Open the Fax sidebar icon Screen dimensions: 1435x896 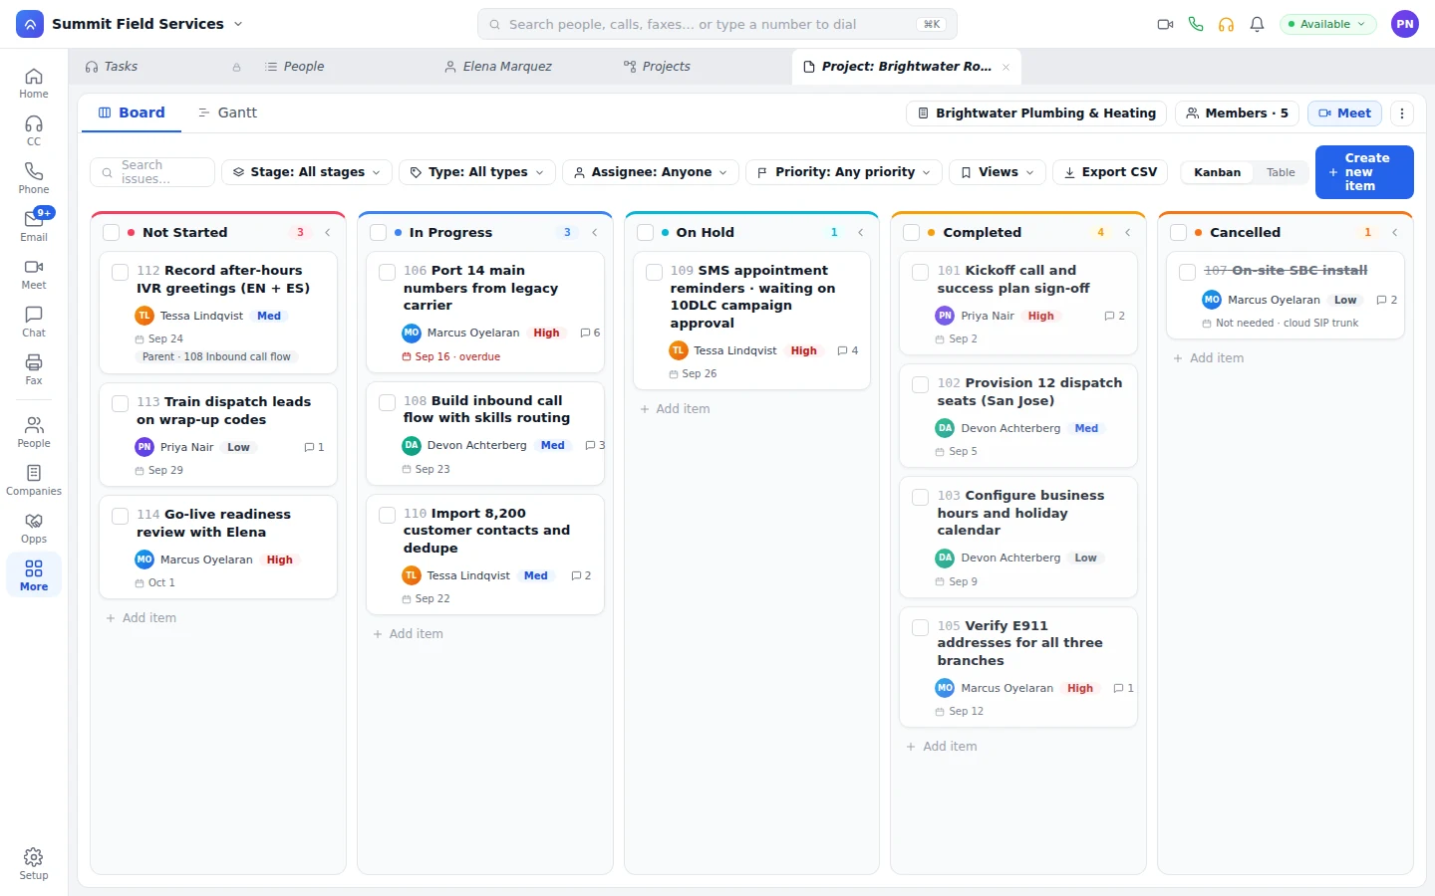34,369
